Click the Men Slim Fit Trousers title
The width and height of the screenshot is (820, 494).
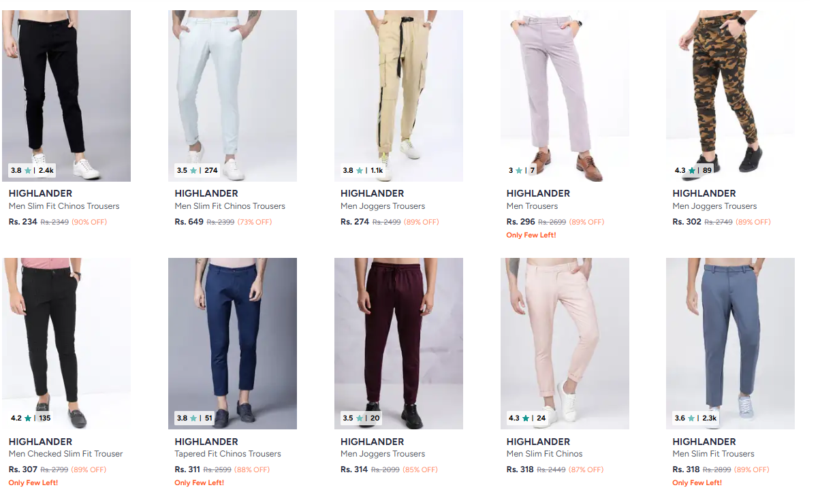[x=713, y=454]
